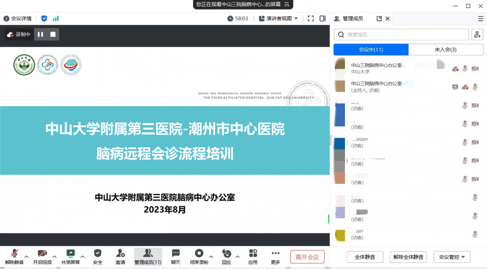Click the blue security shield icon in top bar
Screen dimensions: 487x269
(x=44, y=18)
